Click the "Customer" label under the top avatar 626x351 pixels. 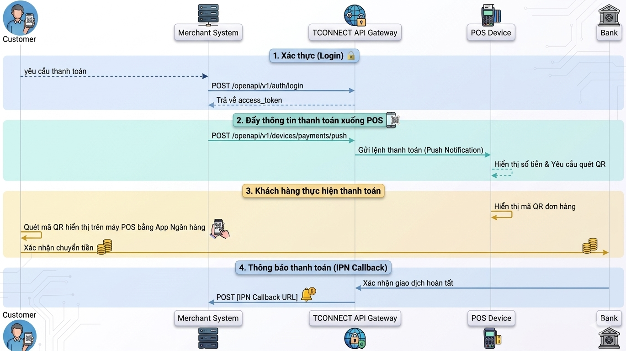point(19,39)
